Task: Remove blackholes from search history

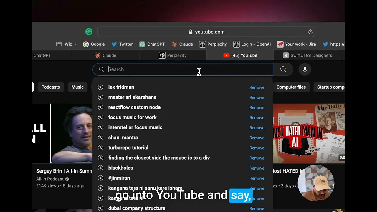Action: click(x=257, y=168)
